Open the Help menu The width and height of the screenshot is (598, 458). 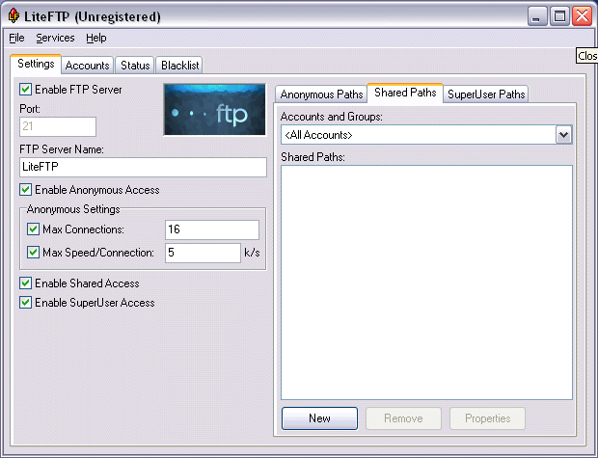click(x=95, y=38)
